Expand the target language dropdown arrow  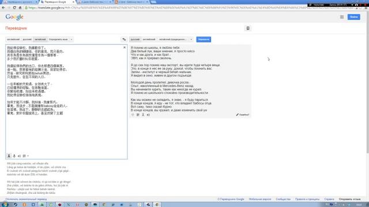(x=191, y=40)
